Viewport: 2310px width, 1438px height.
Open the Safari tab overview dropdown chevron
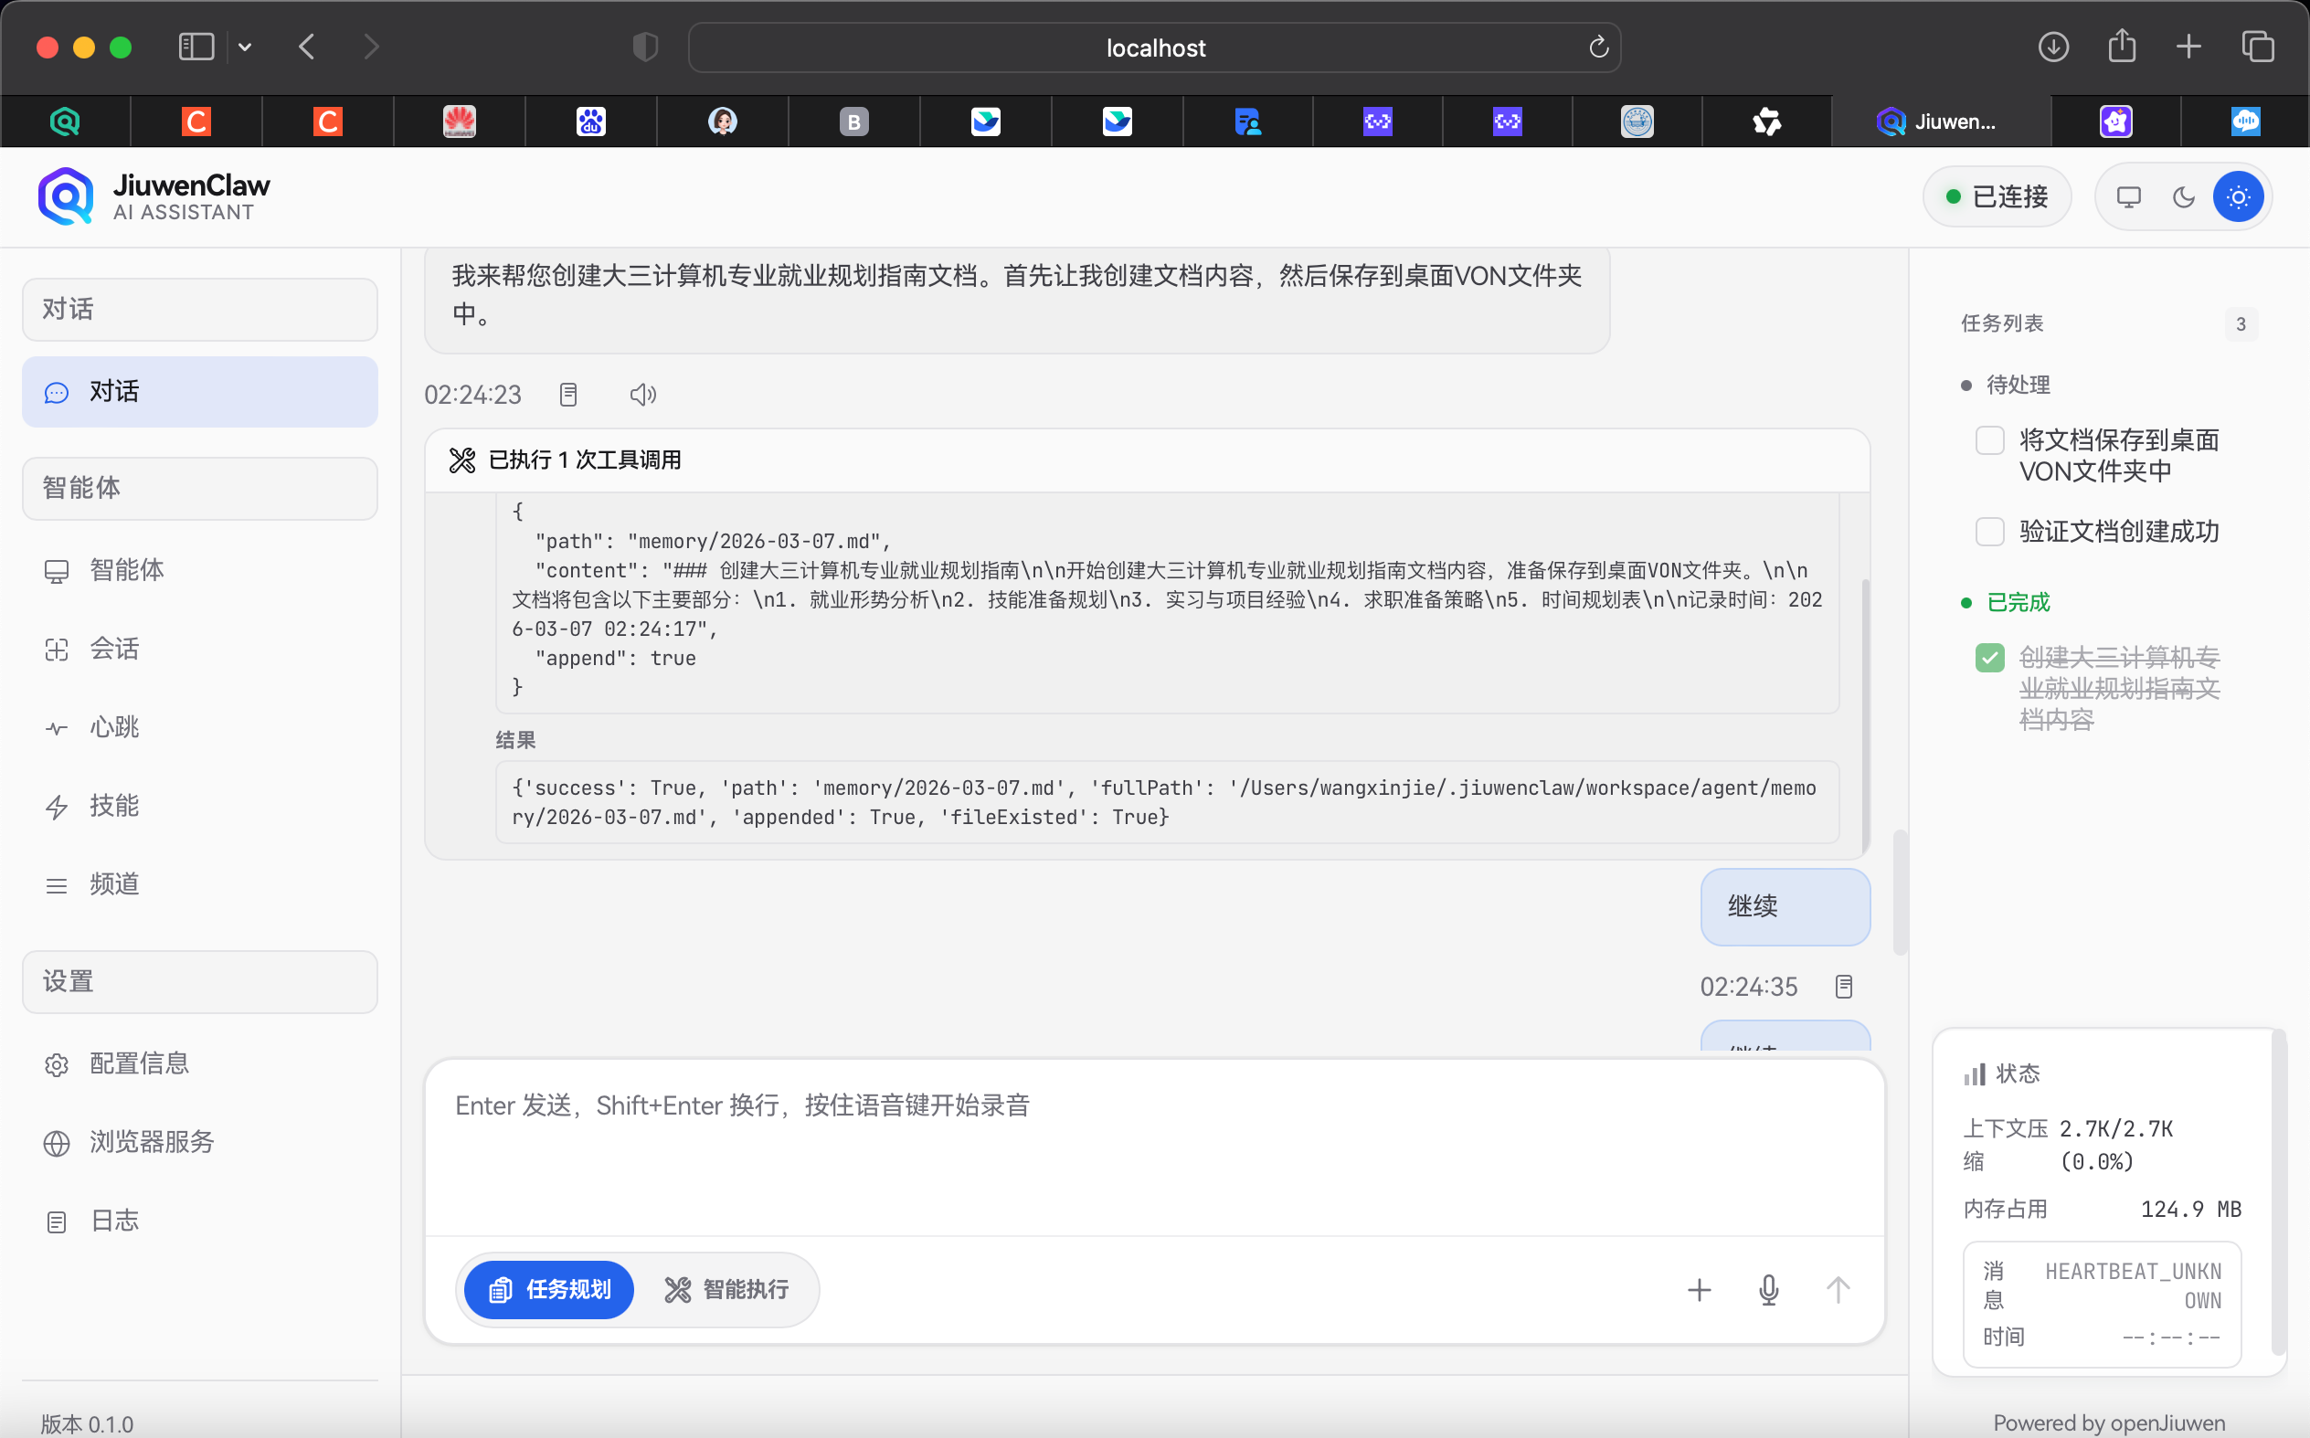(x=246, y=47)
